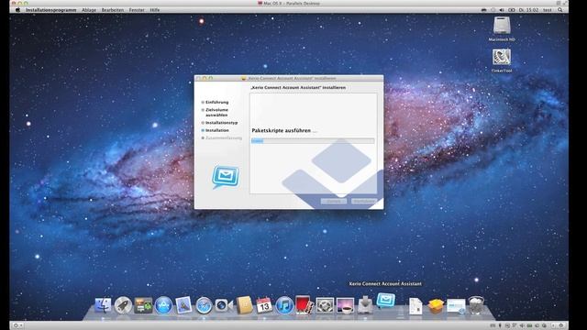This screenshot has height=330, width=587.
Task: Open the Mail stamp icon in dock
Action: click(183, 305)
